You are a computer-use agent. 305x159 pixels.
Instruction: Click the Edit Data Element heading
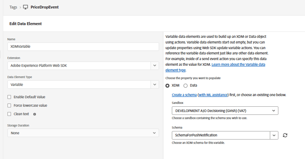pyautogui.click(x=26, y=24)
